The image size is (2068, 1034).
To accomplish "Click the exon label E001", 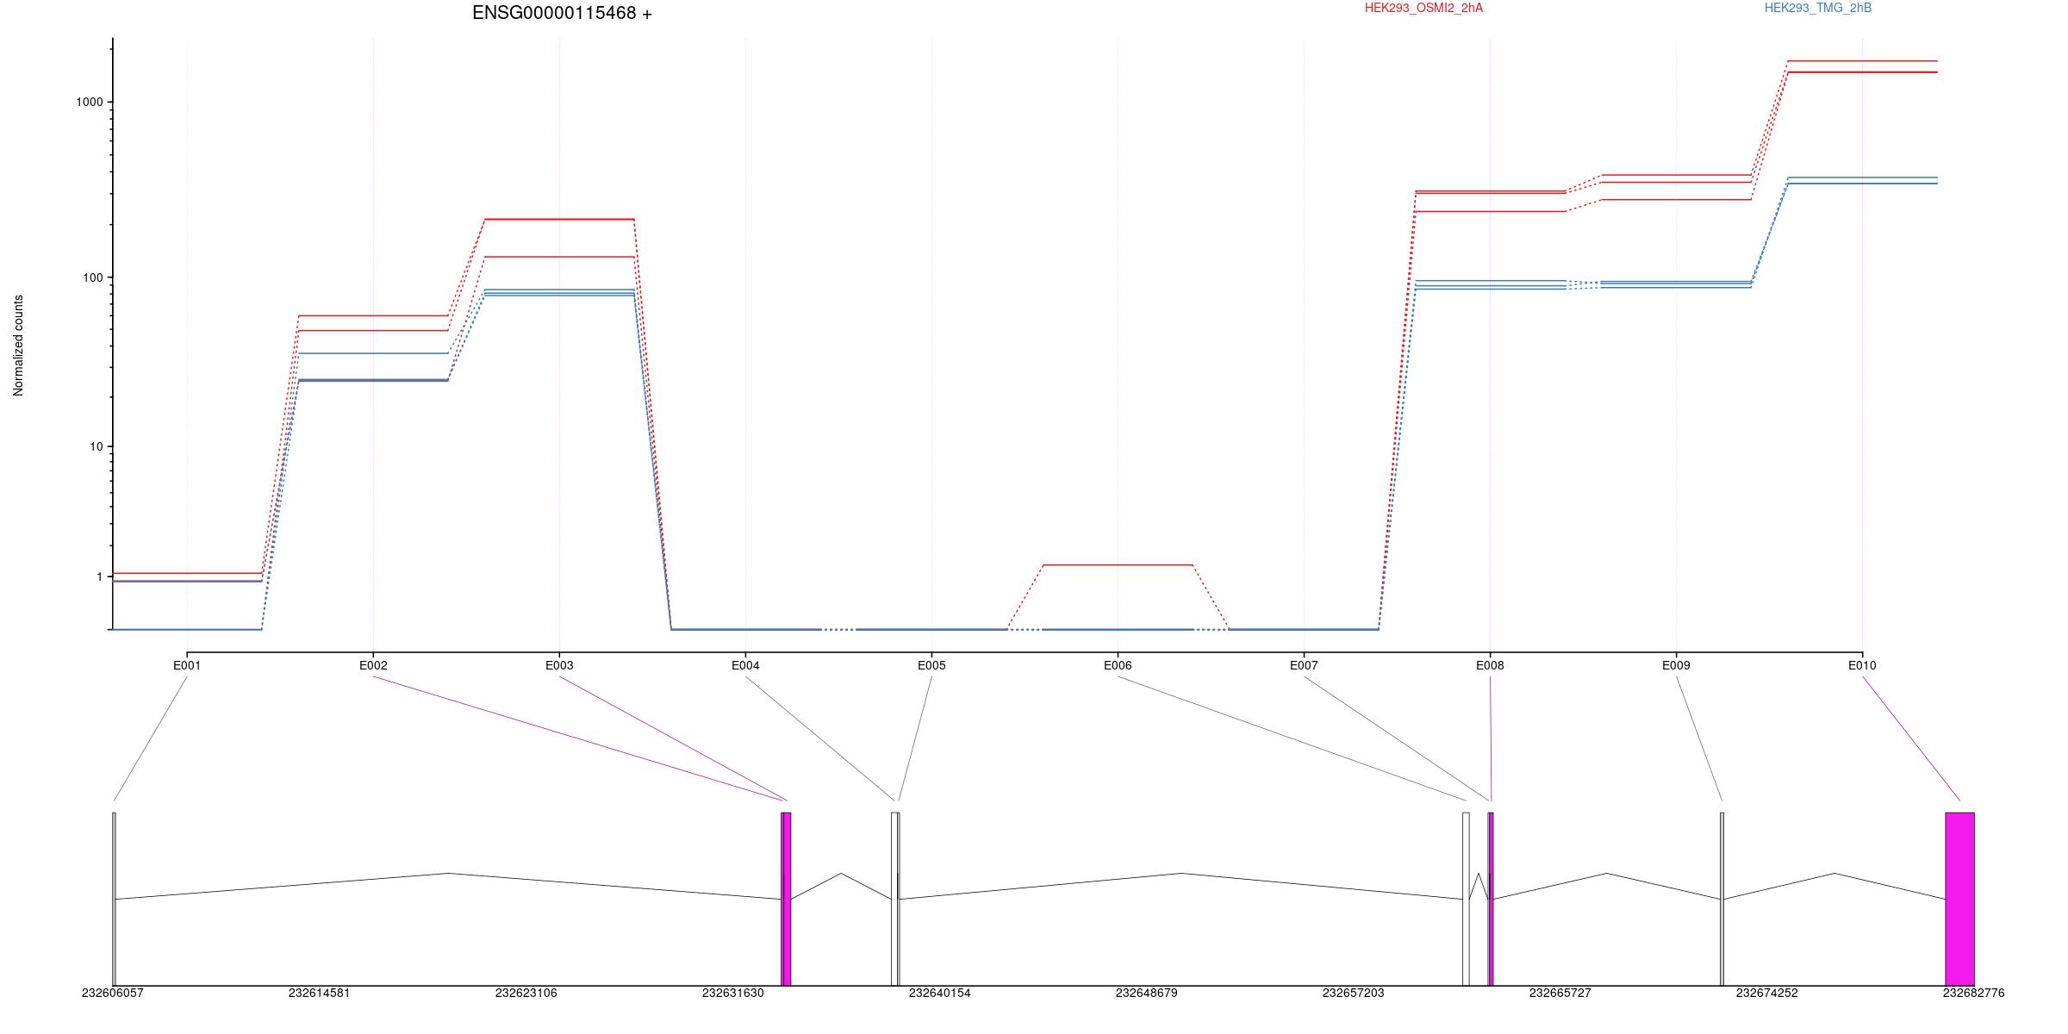I will pos(187,665).
